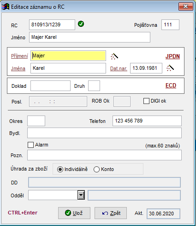This screenshot has width=196, height=226.
Task: Select the Konto radio button
Action: (x=96, y=169)
